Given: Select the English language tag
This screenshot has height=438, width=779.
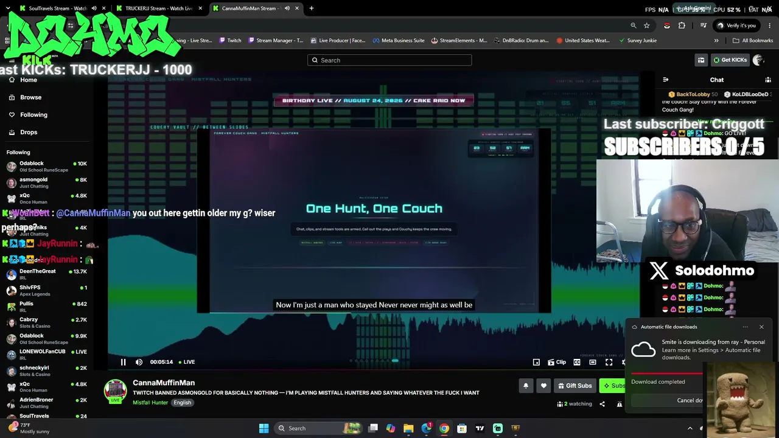Looking at the screenshot, I should tap(182, 403).
